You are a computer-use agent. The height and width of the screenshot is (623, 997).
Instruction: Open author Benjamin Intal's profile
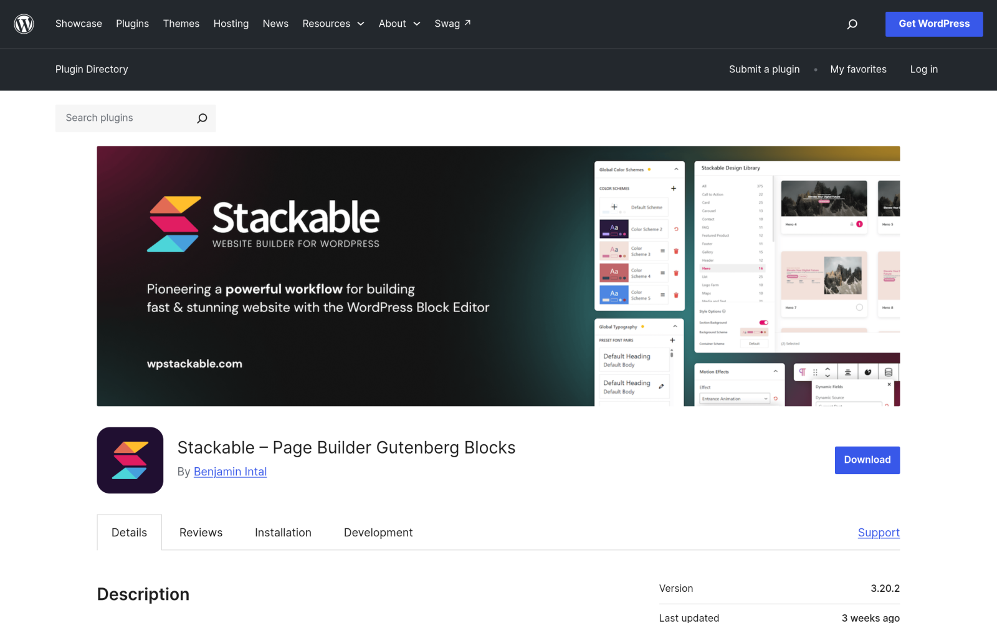[x=230, y=472]
